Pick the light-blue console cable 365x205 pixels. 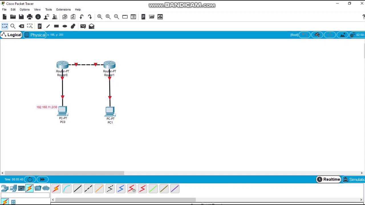click(x=67, y=188)
